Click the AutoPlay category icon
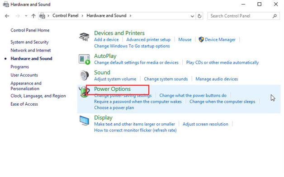The height and width of the screenshot is (177, 284). pos(84,59)
